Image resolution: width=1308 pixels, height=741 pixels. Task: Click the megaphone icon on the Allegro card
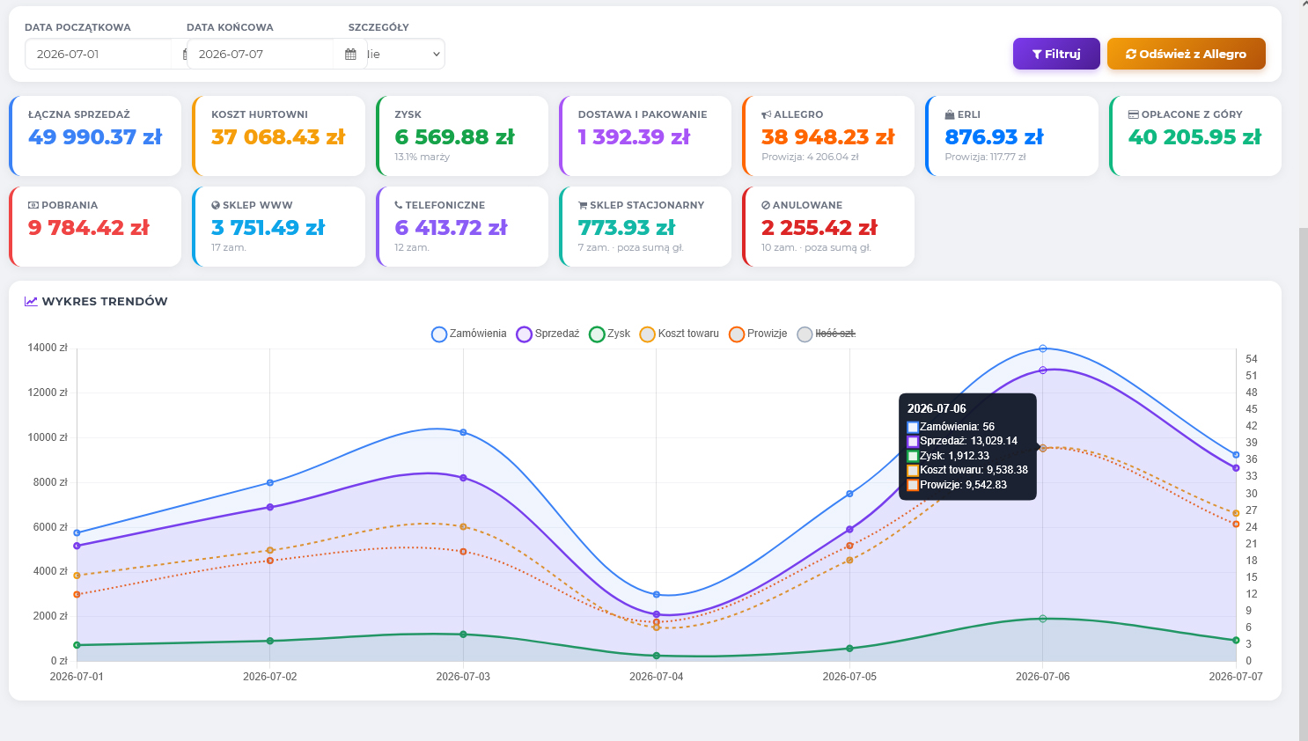click(x=766, y=114)
